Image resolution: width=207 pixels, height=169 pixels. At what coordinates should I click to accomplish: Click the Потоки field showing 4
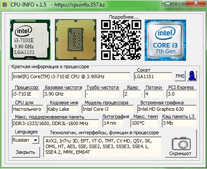click(154, 94)
